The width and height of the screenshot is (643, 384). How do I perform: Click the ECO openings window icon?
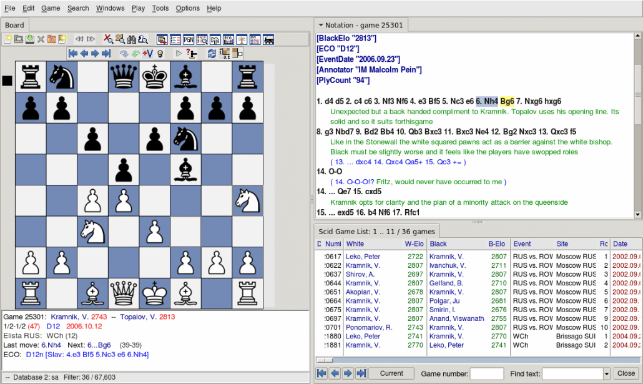click(x=228, y=39)
